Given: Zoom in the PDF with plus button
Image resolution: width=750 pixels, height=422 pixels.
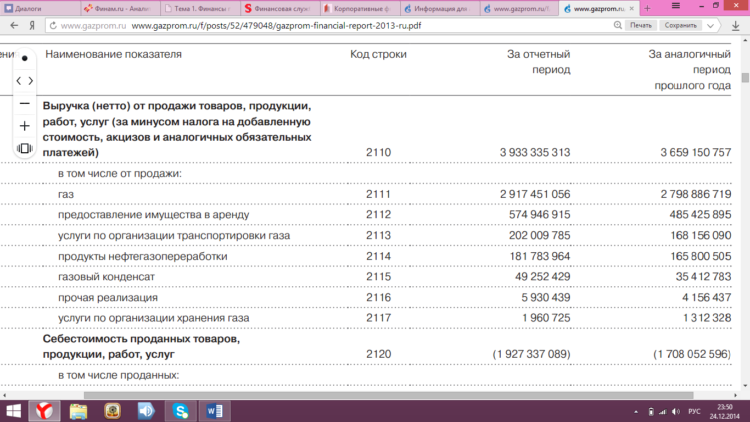Looking at the screenshot, I should pyautogui.click(x=25, y=126).
